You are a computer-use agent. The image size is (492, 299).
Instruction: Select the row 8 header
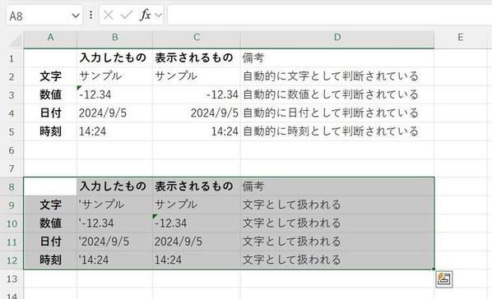pos(12,186)
